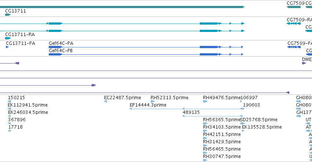Viewport: 312px width, 162px height.
Task: Select the EK135528.5prime arrow marker
Action: pos(243,131)
